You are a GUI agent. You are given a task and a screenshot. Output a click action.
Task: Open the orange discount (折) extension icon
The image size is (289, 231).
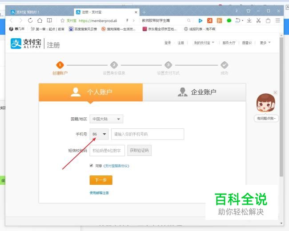point(219,20)
